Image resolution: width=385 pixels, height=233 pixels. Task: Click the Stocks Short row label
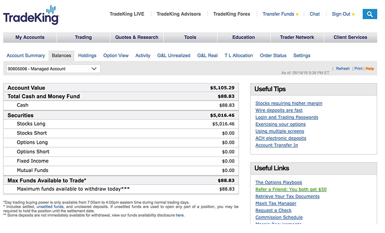[x=32, y=133]
